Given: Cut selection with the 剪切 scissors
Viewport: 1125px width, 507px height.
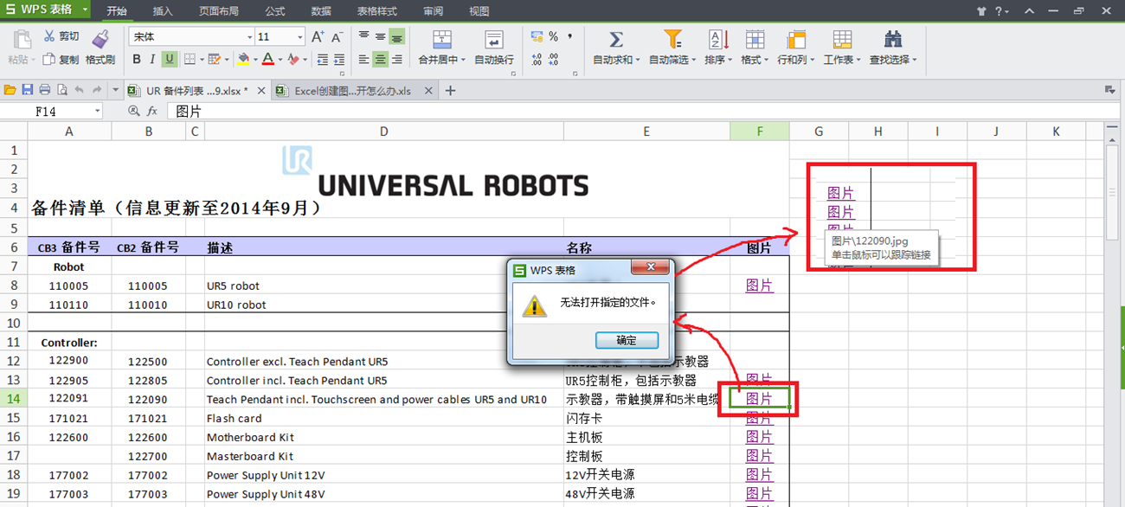Looking at the screenshot, I should (61, 36).
